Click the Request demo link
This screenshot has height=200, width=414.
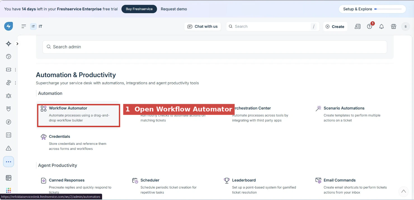click(x=174, y=9)
